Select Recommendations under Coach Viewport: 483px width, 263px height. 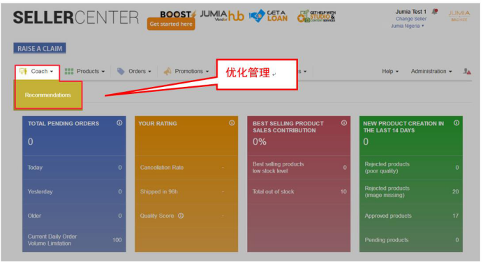tap(47, 95)
